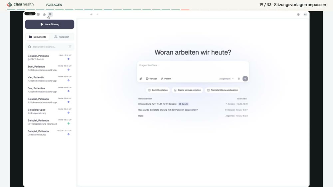
Task: Switch to the Patienten tab
Action: click(62, 37)
